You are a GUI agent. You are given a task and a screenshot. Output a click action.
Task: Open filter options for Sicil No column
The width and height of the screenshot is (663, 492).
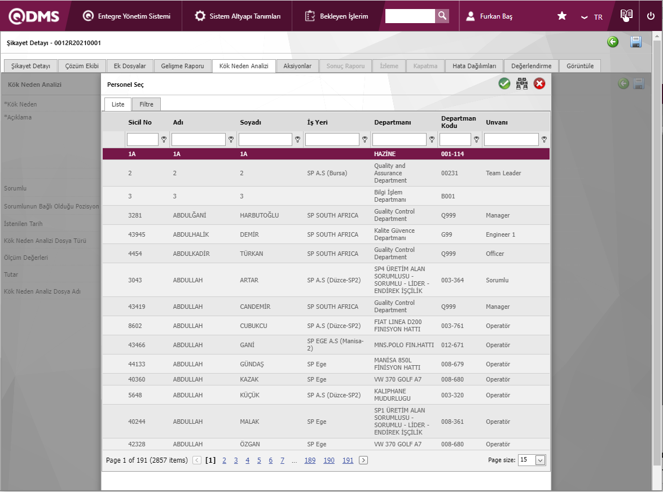pyautogui.click(x=164, y=139)
